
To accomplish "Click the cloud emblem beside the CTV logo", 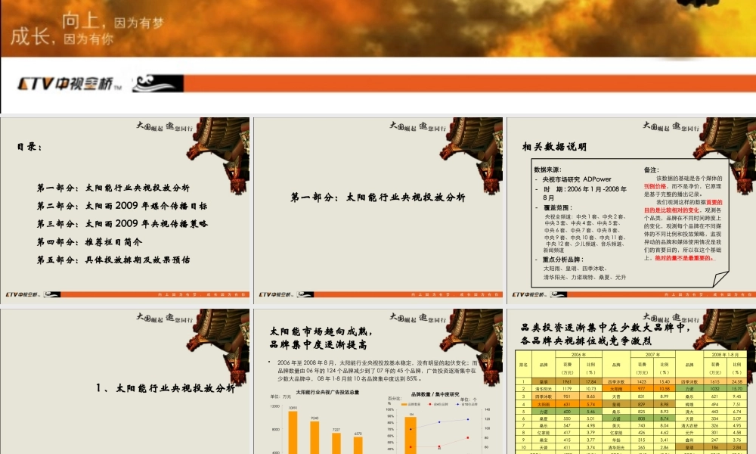I will [x=158, y=83].
